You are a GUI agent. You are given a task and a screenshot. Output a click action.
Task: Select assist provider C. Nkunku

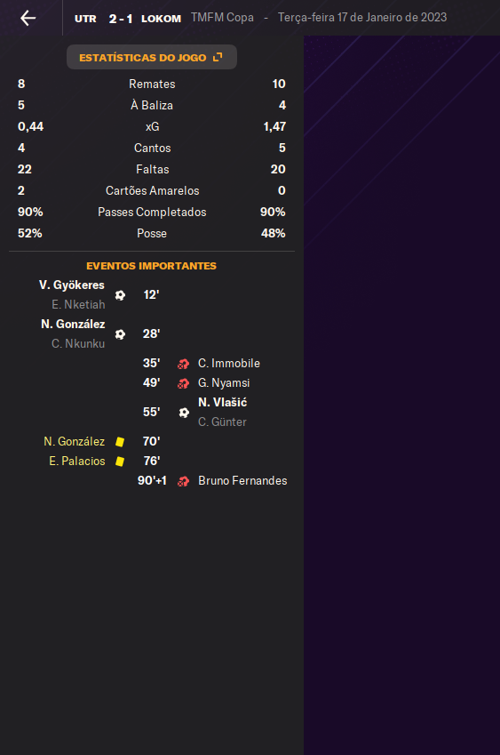click(x=78, y=344)
